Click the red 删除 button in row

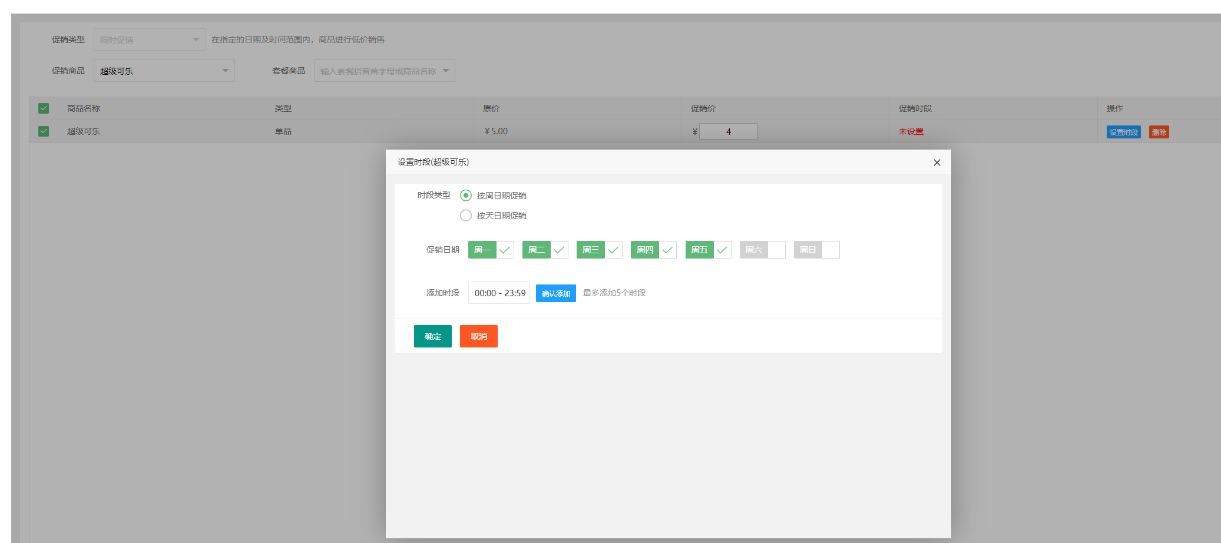[1159, 132]
